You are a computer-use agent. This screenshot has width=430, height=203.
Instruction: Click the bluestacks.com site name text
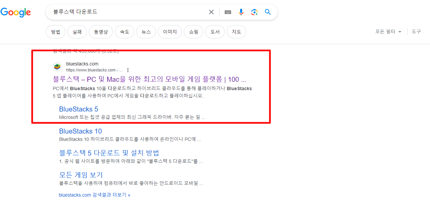[82, 64]
